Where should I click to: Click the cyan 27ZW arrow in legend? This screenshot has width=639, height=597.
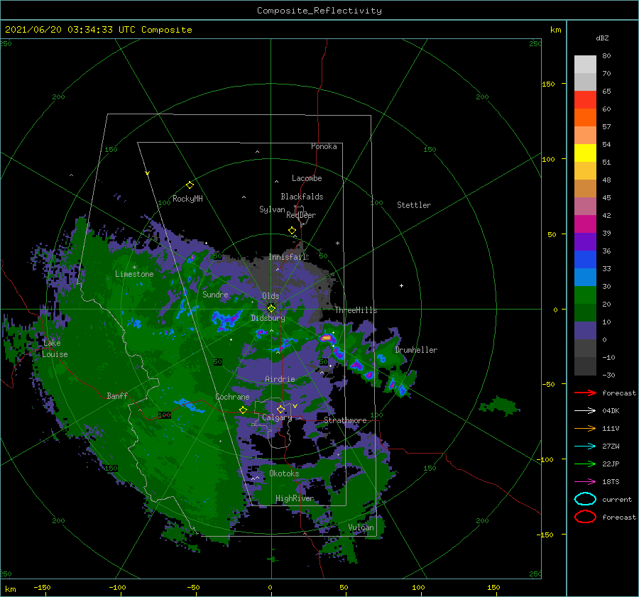[x=585, y=447]
